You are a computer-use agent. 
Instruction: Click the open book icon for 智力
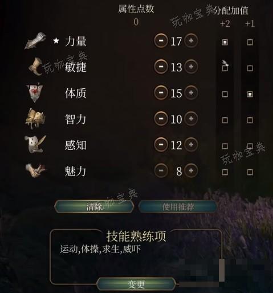[x=35, y=119]
